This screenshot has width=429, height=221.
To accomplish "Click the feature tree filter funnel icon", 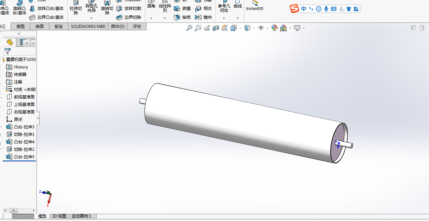I will point(8,51).
